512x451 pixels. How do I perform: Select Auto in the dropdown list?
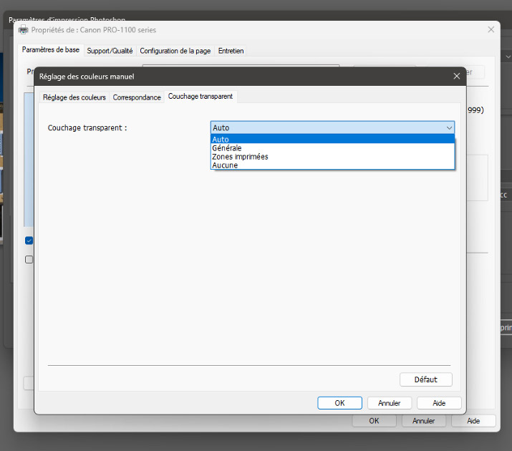[x=221, y=140]
